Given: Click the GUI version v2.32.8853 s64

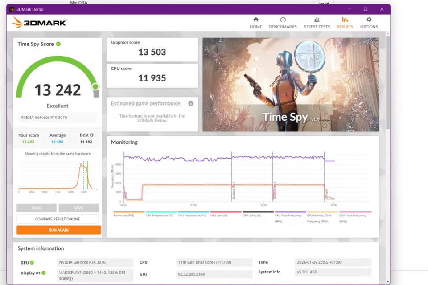Looking at the screenshot, I should (x=214, y=274).
